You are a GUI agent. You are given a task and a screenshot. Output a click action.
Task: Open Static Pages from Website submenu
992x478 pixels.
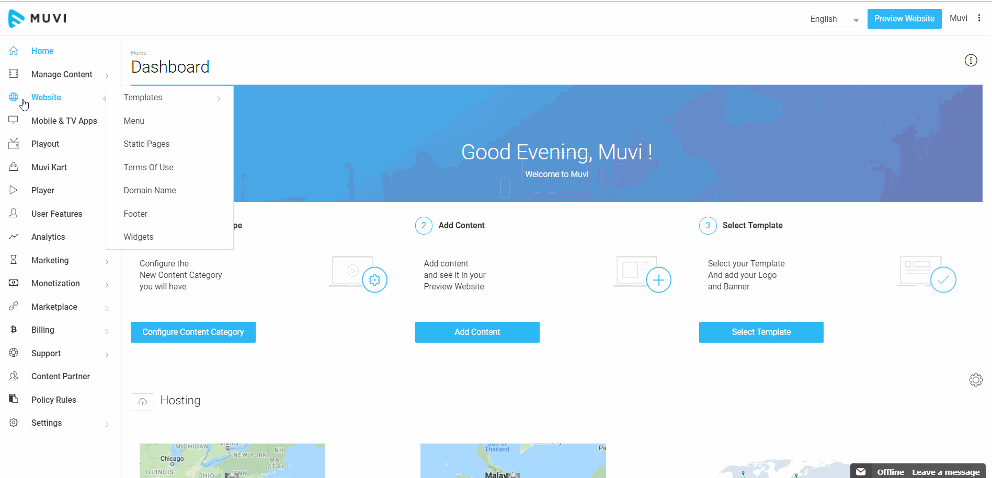tap(146, 144)
